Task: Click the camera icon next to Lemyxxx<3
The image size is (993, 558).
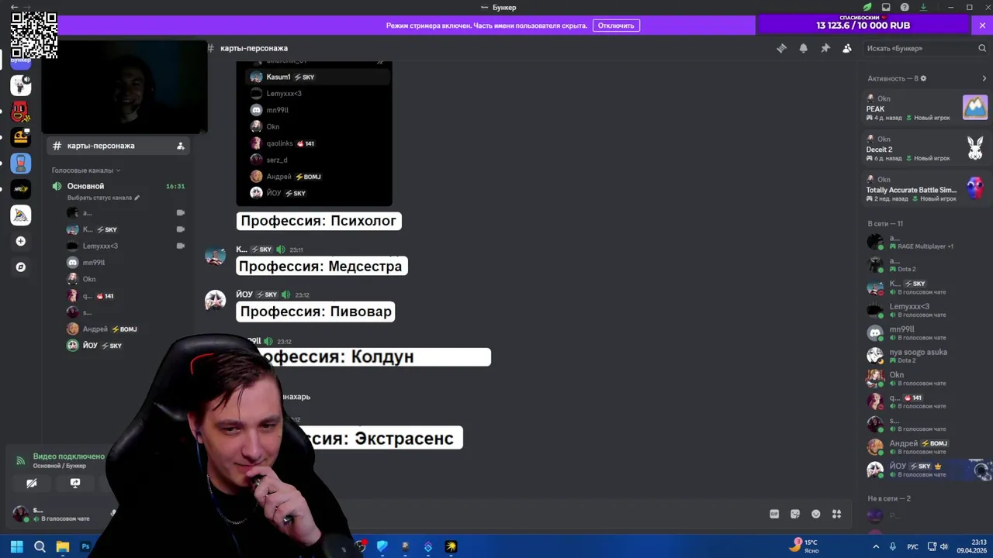Action: (x=180, y=246)
